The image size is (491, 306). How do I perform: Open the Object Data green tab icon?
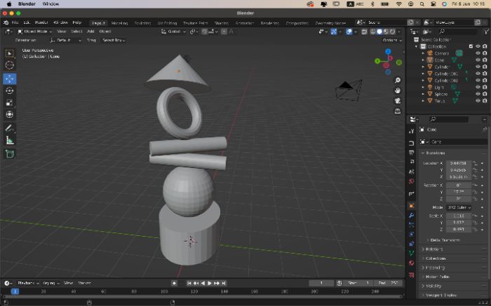pos(412,253)
